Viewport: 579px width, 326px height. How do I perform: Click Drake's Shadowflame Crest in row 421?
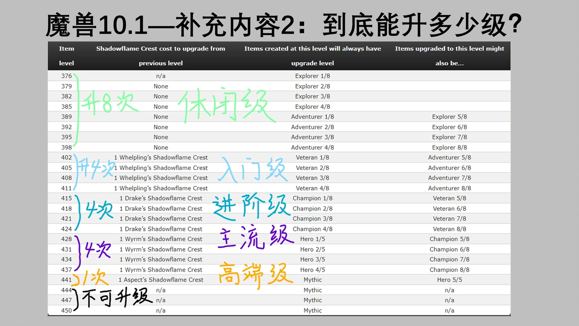pyautogui.click(x=161, y=219)
